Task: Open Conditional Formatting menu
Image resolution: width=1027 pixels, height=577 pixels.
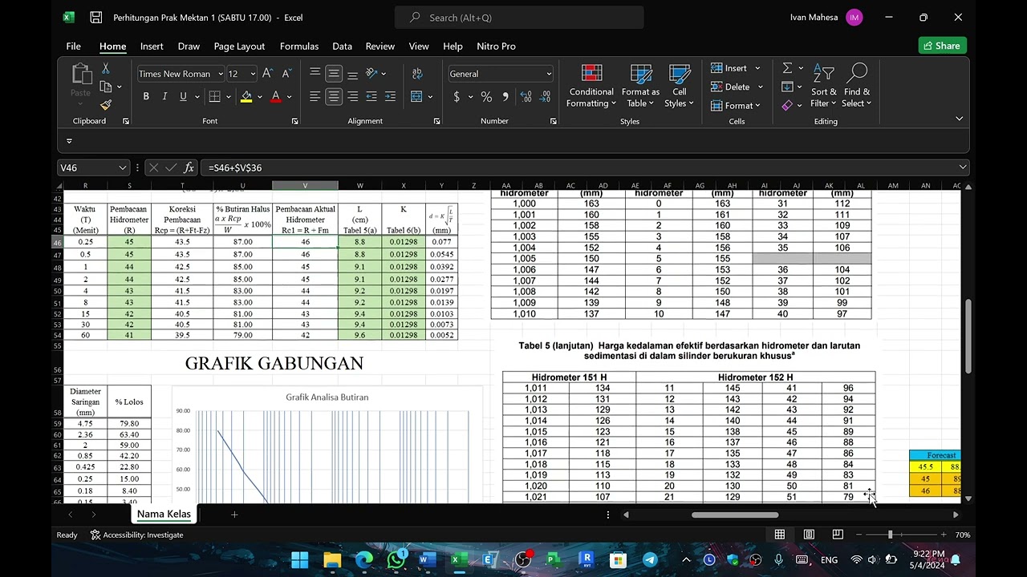Action: [591, 86]
